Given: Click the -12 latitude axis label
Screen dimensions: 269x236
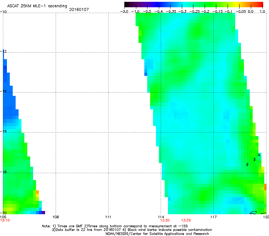Looking at the screenshot, I should click(3, 51).
